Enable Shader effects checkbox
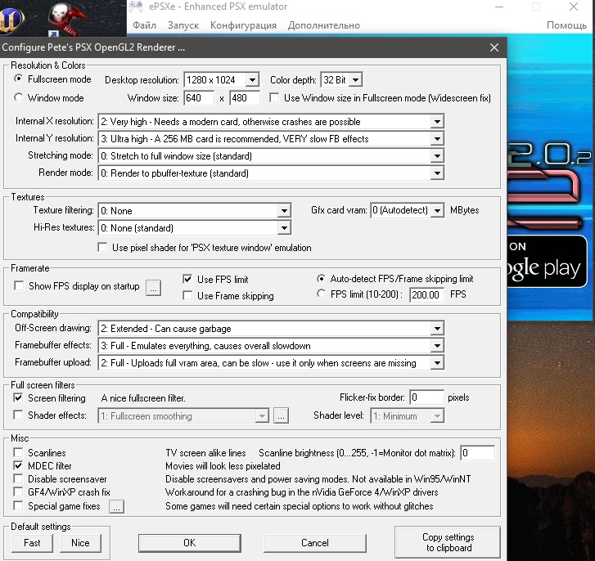This screenshot has height=561, width=595. click(18, 415)
